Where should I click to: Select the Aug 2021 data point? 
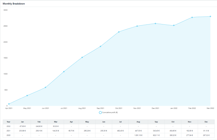(x=82, y=57)
